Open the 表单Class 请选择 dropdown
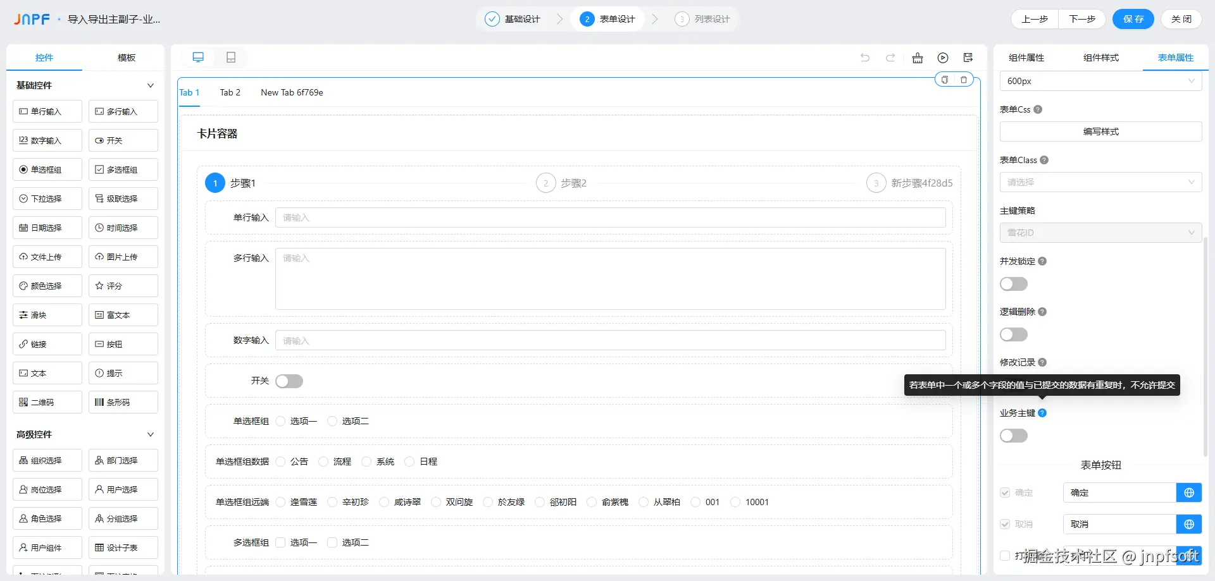The width and height of the screenshot is (1215, 581). tap(1100, 182)
